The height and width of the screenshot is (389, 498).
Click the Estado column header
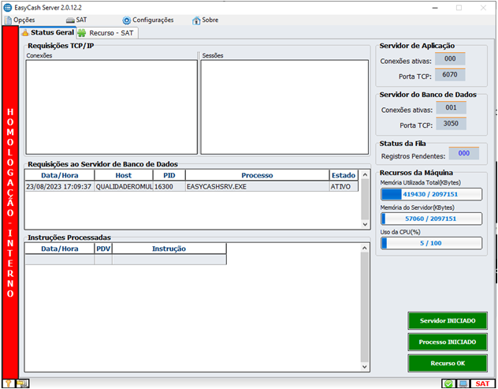click(344, 175)
